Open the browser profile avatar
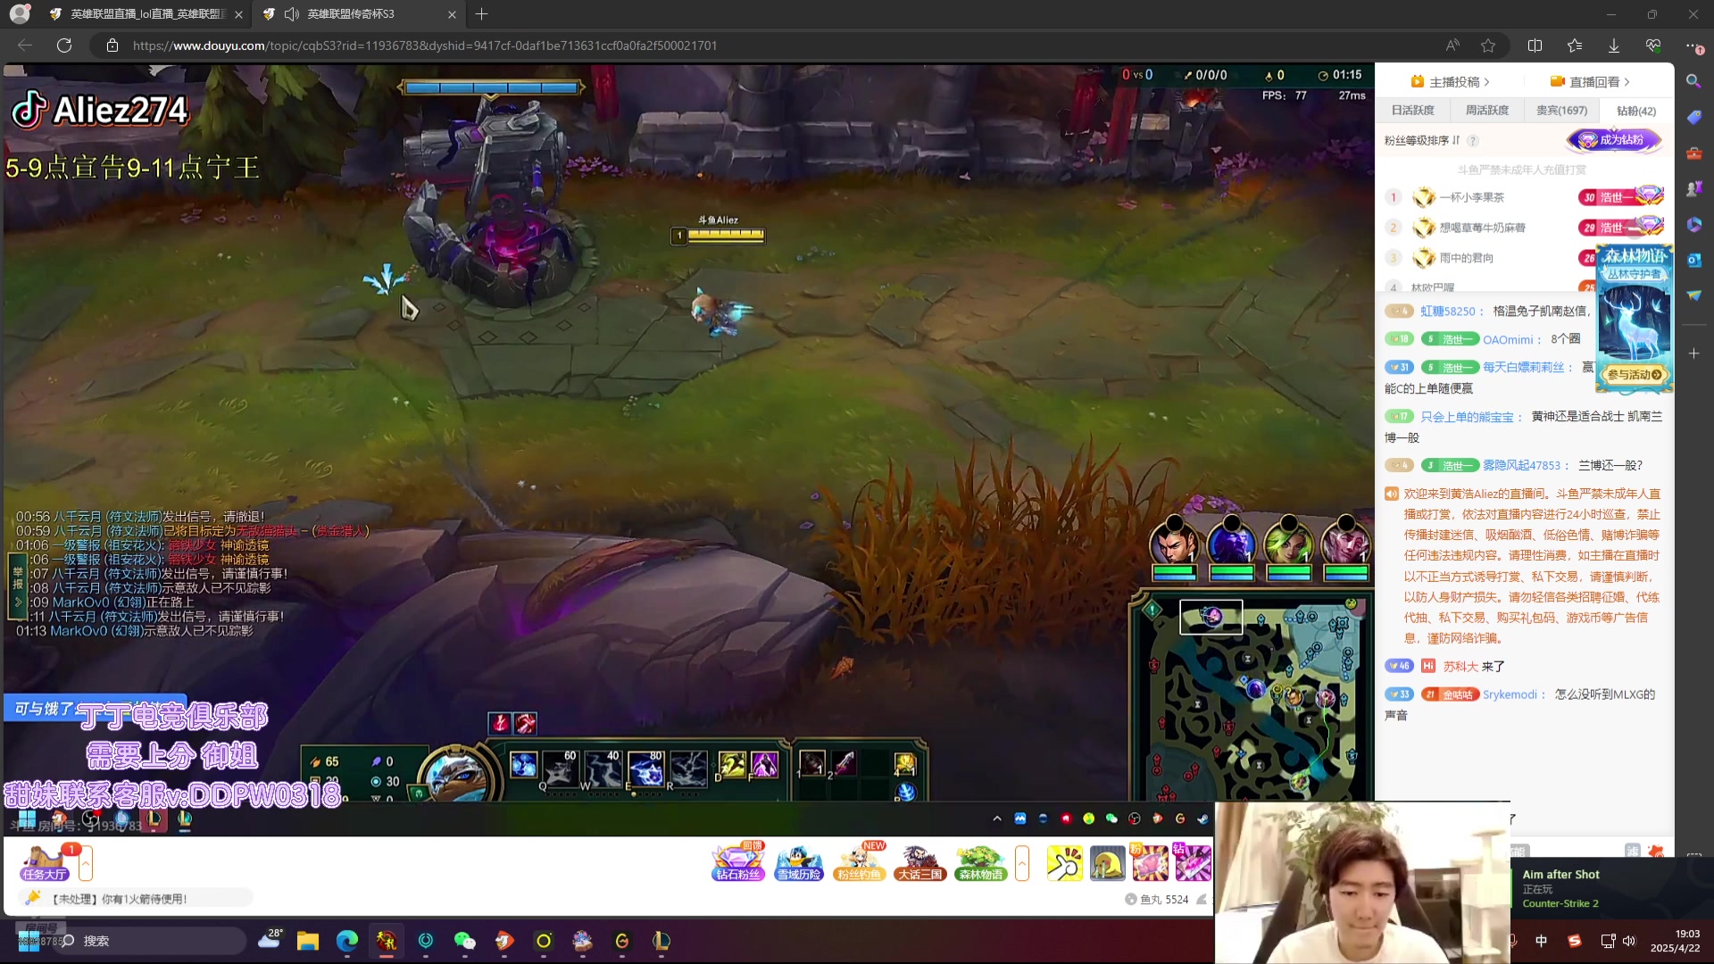 coord(20,14)
